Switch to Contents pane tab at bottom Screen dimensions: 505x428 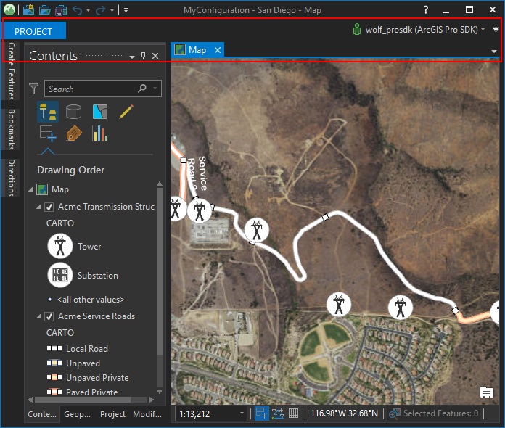42,414
